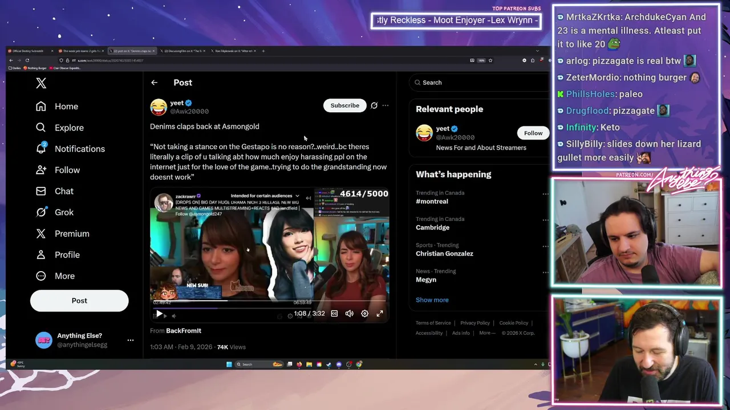
Task: Subscribe to yeet on the post
Action: [344, 105]
